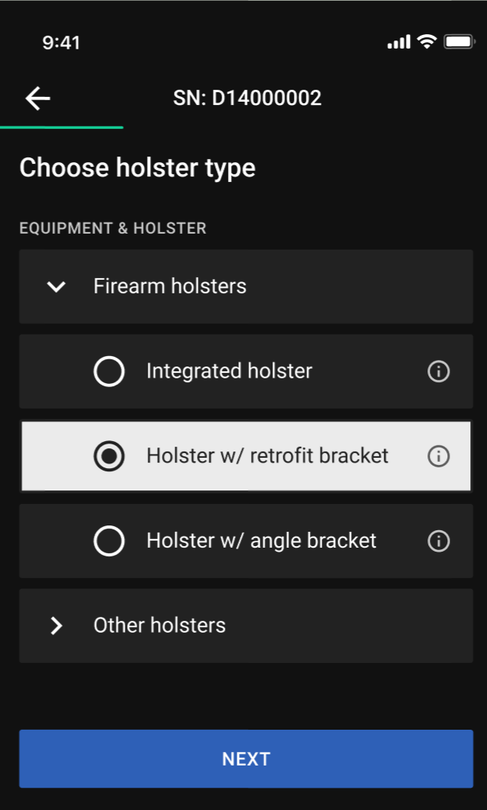Tap the Other holsters label text

[x=160, y=626]
